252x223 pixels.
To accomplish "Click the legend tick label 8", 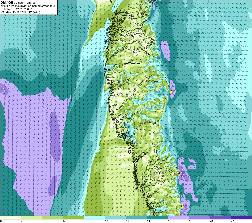I will (x=85, y=221).
